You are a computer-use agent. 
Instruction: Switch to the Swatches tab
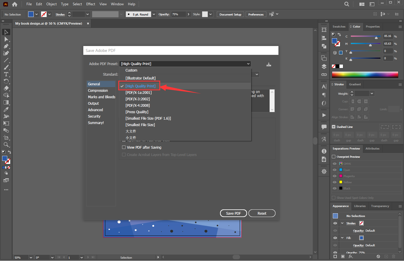point(339,27)
